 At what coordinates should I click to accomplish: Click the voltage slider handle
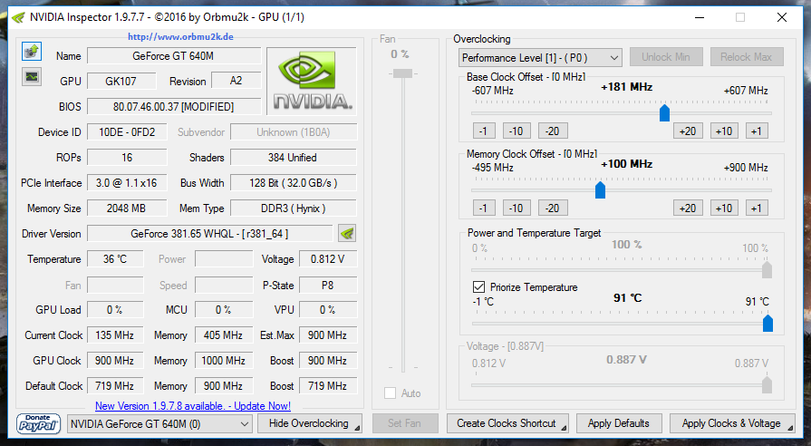767,384
